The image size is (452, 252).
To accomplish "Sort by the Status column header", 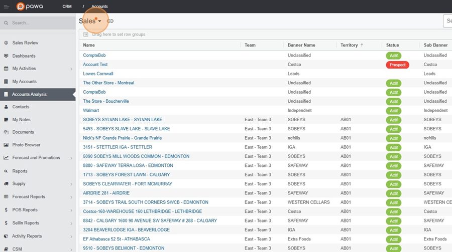I will click(392, 45).
